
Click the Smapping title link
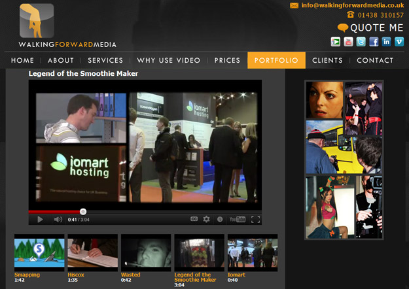[x=27, y=275]
